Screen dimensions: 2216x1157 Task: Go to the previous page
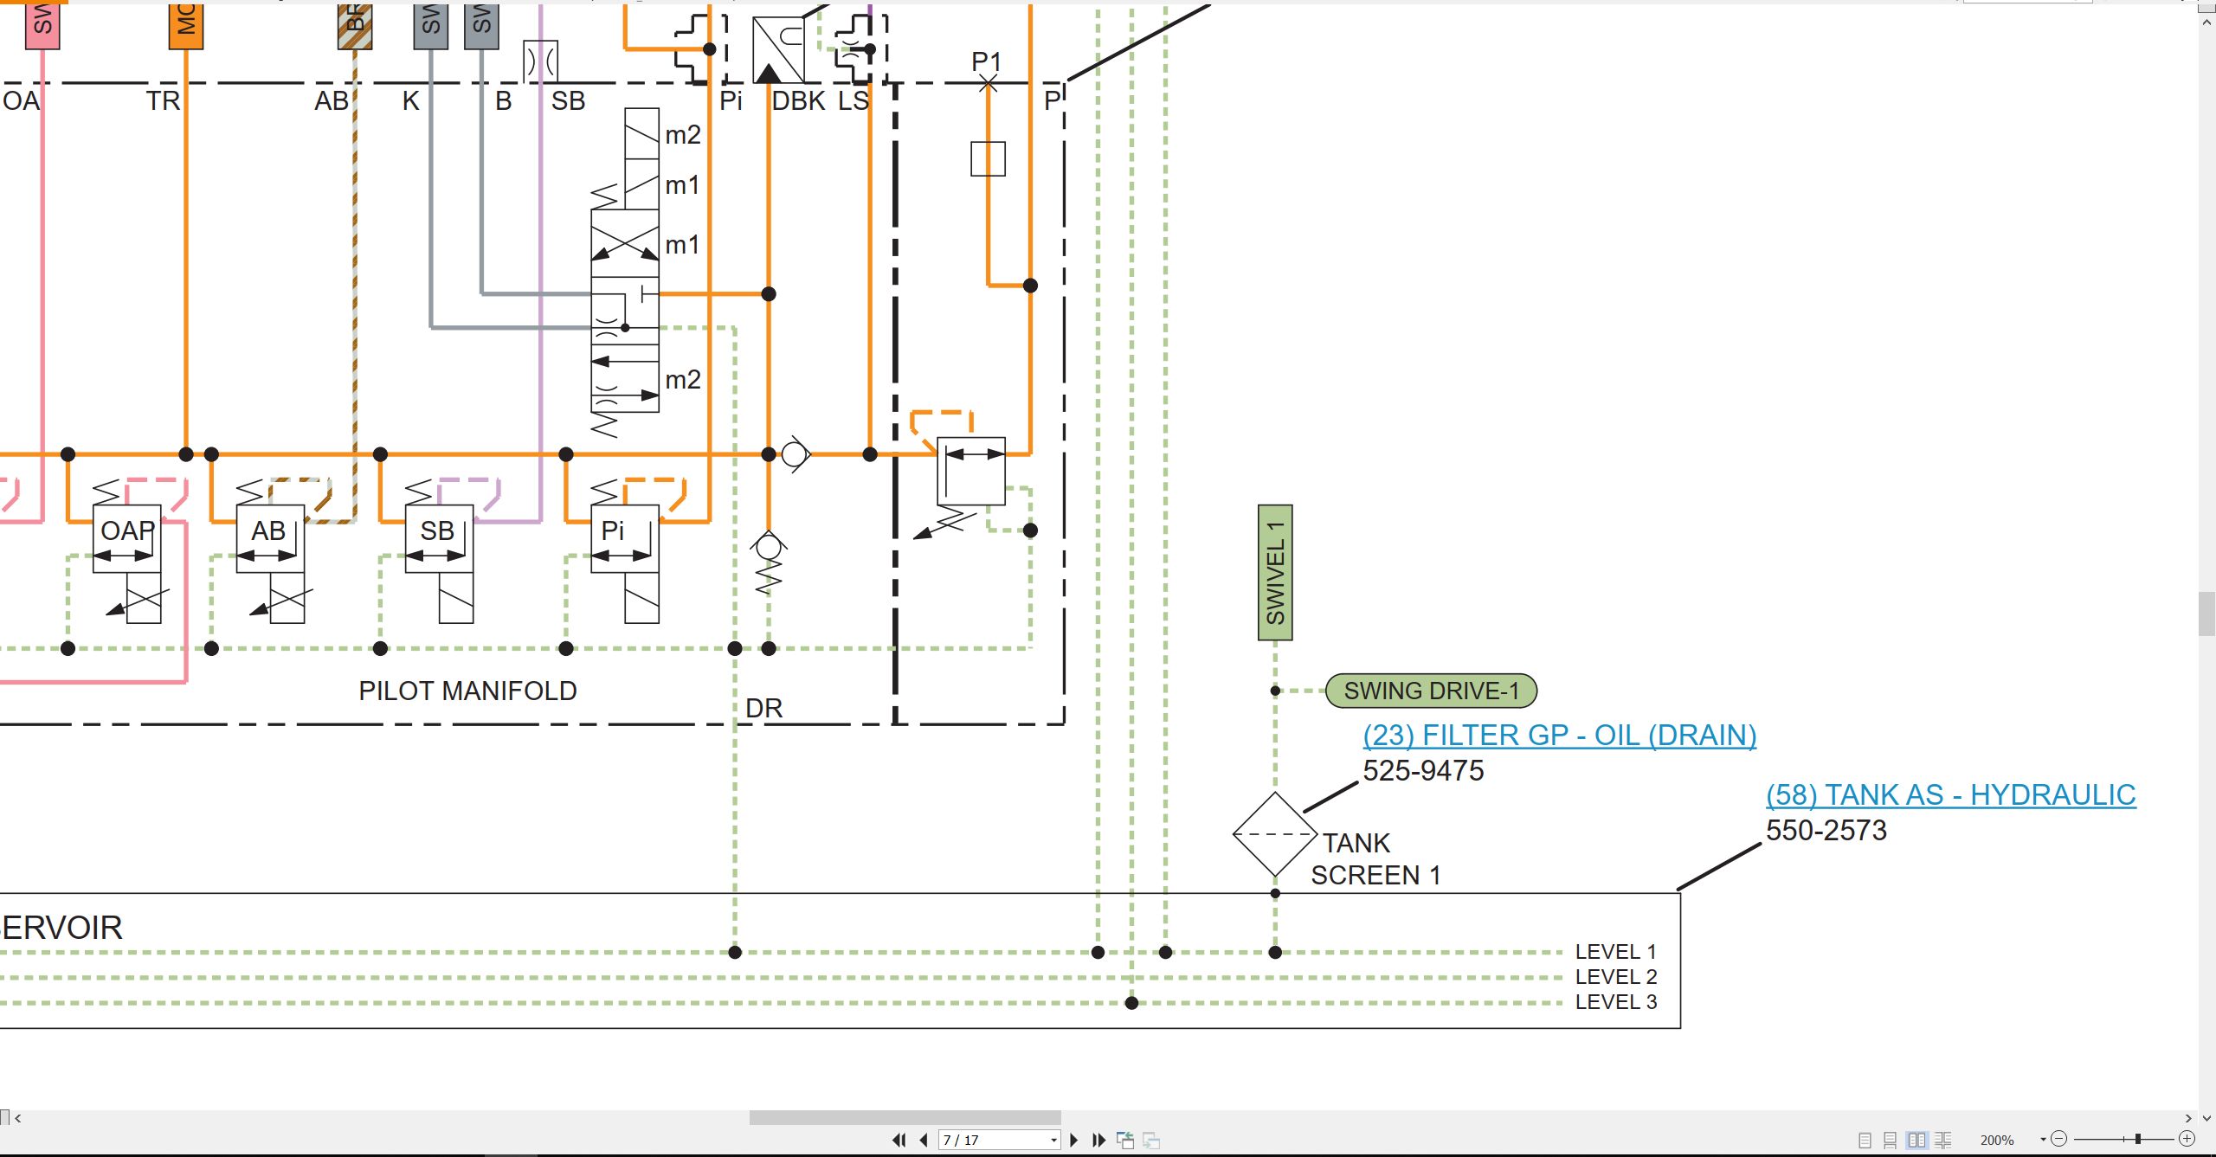click(924, 1140)
